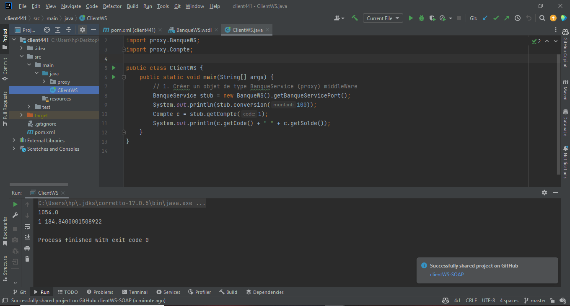Select pom.xml in the Project tree
This screenshot has height=306, width=570.
coord(45,132)
